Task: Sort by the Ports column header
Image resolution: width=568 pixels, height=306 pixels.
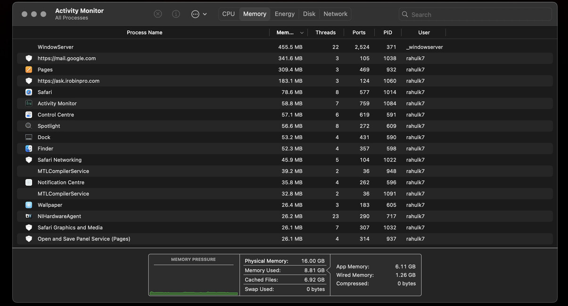Action: pos(359,32)
